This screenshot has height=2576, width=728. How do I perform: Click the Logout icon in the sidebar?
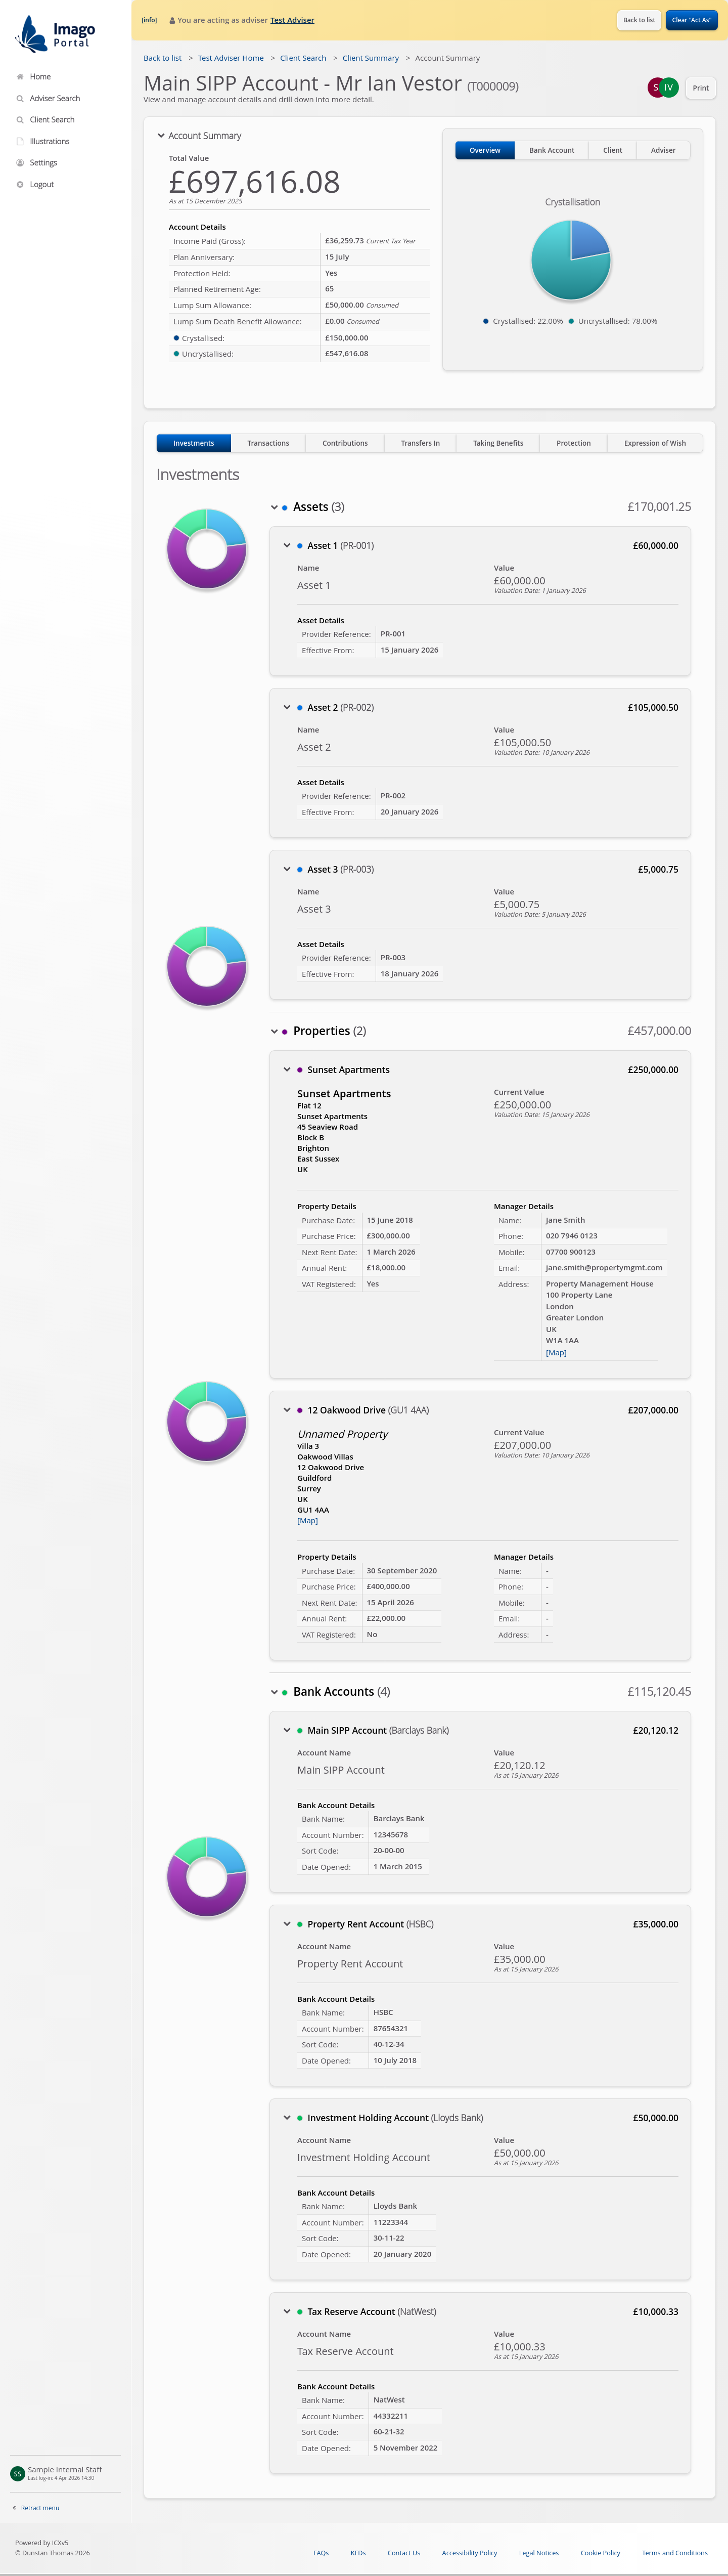click(20, 185)
